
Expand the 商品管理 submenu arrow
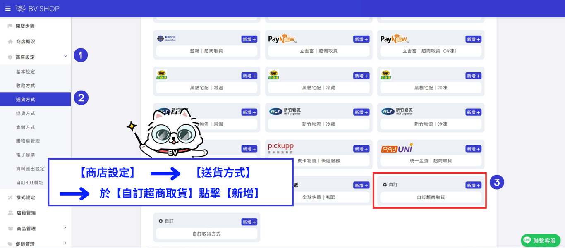[x=65, y=228]
